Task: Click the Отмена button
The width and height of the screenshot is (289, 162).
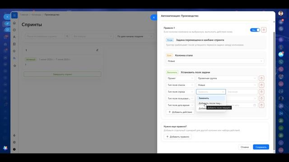Action: click(245, 147)
